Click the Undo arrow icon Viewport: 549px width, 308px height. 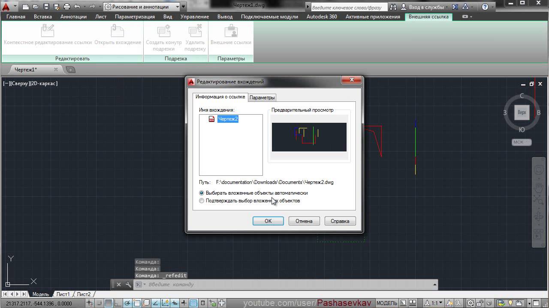point(77,7)
